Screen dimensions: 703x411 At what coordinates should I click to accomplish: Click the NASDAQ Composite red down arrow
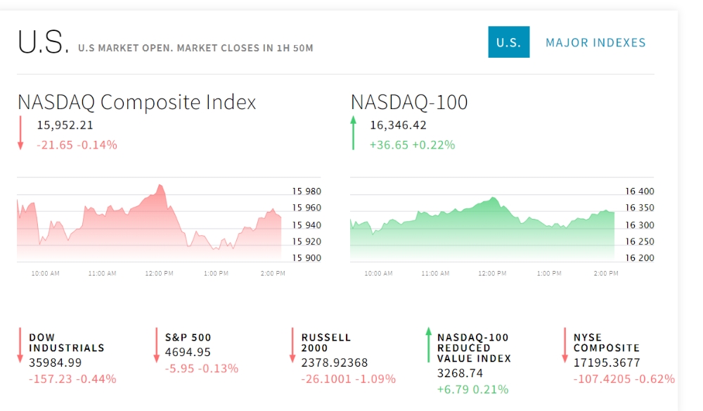click(20, 133)
